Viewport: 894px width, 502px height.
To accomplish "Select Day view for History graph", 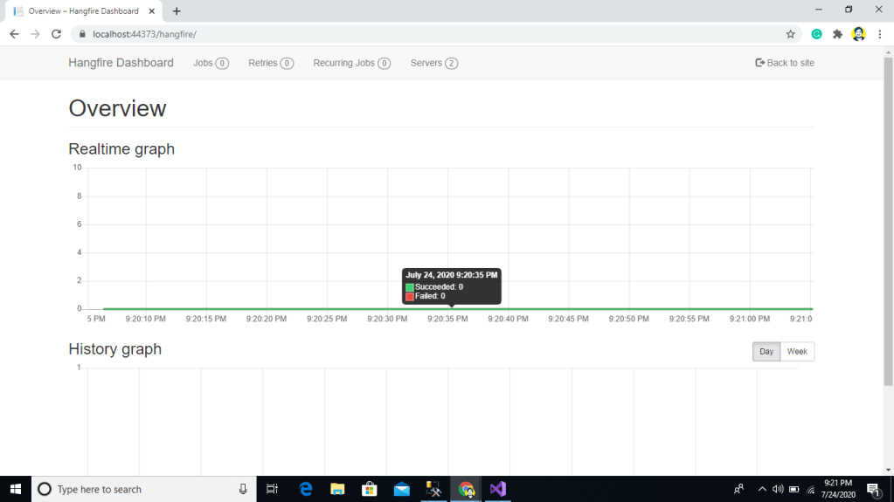I will click(x=766, y=352).
